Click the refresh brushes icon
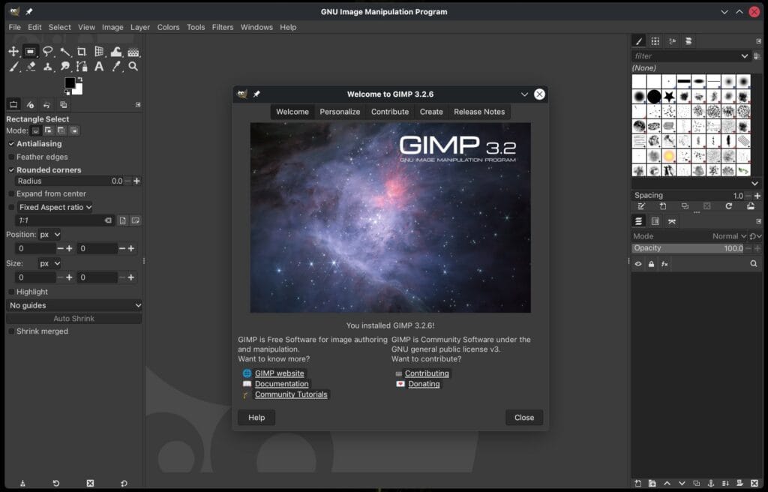768x492 pixels. tap(728, 206)
